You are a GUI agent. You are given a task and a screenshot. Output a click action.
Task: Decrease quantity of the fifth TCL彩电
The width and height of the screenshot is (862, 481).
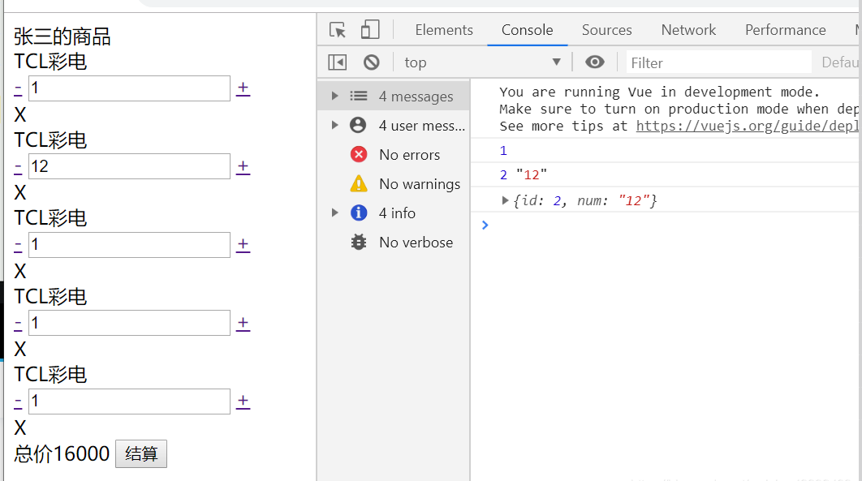pos(18,402)
